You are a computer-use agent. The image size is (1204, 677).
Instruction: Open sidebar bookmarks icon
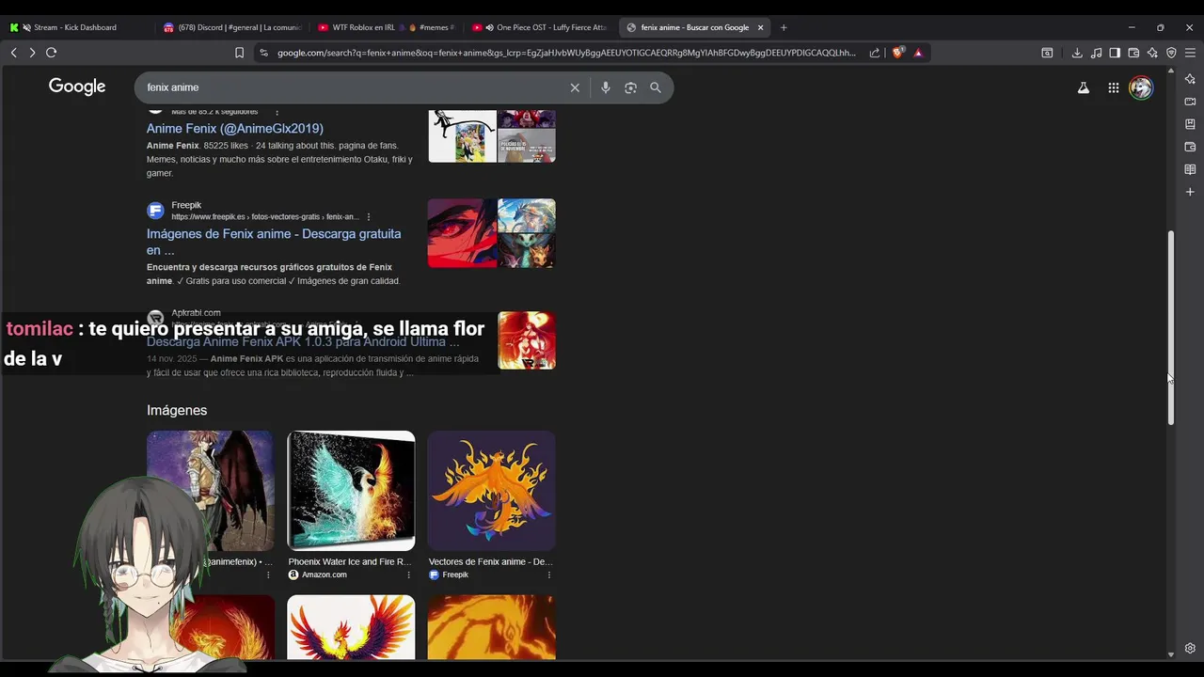(1190, 124)
